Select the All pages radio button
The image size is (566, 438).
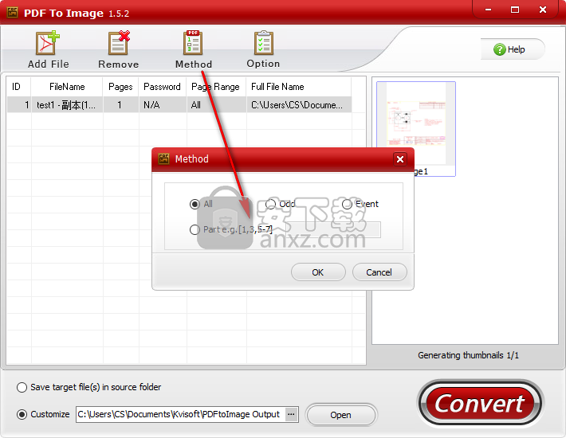tap(195, 204)
